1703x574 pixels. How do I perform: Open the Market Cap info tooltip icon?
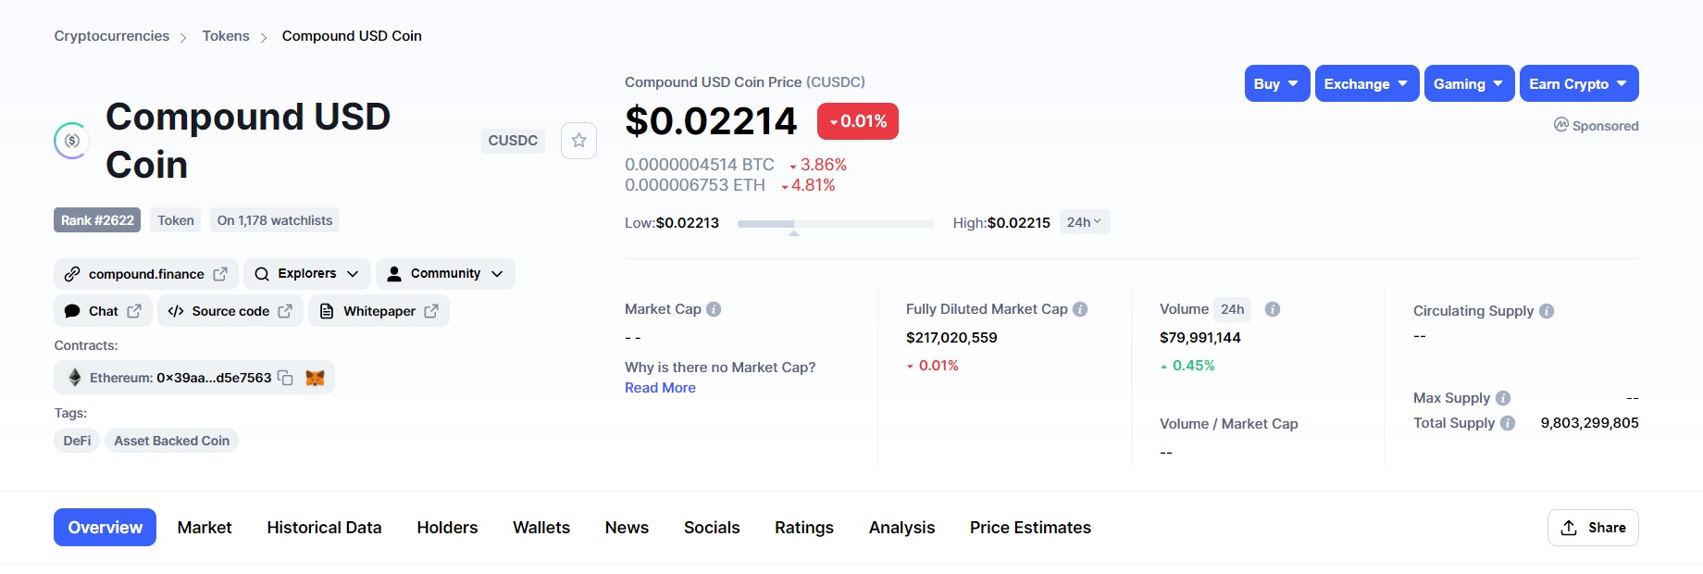(x=714, y=309)
